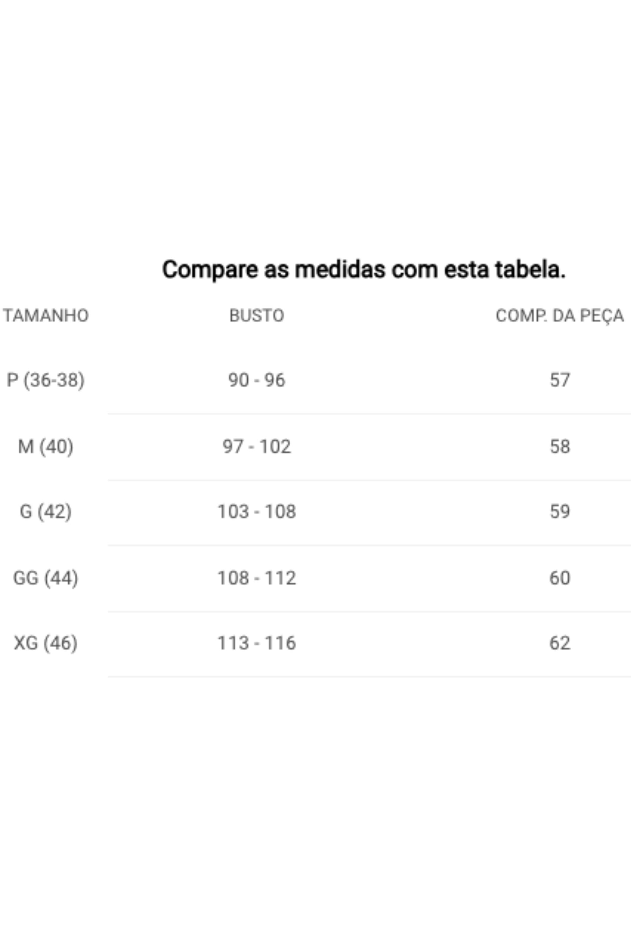Choose the P (36-38) size row
This screenshot has width=631, height=946.
[315, 380]
